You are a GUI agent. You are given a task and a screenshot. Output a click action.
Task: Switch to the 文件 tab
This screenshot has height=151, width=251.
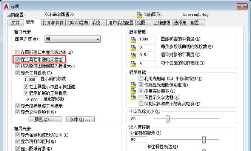point(15,23)
